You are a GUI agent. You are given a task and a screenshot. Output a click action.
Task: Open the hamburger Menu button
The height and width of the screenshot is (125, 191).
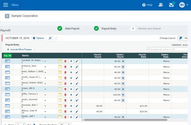tap(11, 5)
